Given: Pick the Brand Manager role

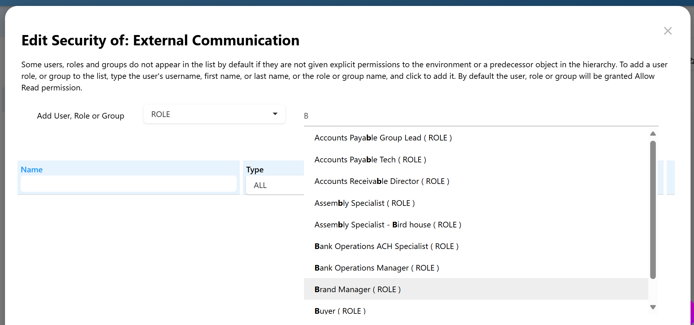Looking at the screenshot, I should click(357, 290).
